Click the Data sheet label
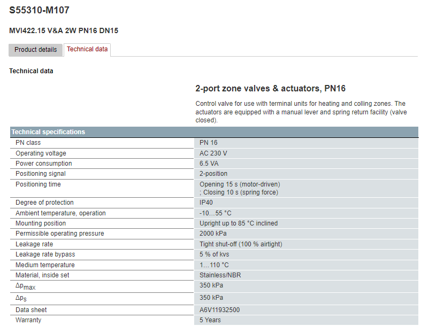The height and width of the screenshot is (326, 421). click(31, 310)
